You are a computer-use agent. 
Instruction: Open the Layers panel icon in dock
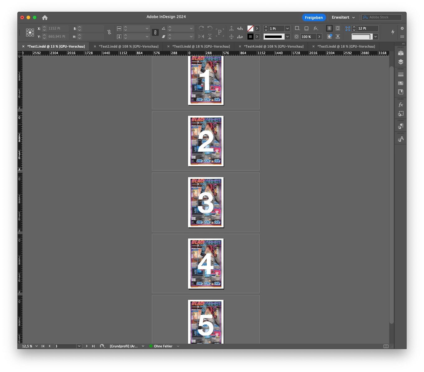(401, 62)
